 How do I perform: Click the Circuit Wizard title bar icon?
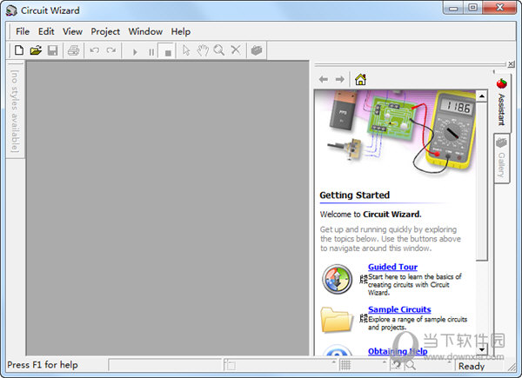click(x=11, y=10)
